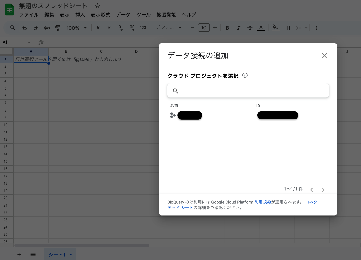Viewport: 361px width, 260px height.
Task: Redo the last action
Action: (36, 28)
